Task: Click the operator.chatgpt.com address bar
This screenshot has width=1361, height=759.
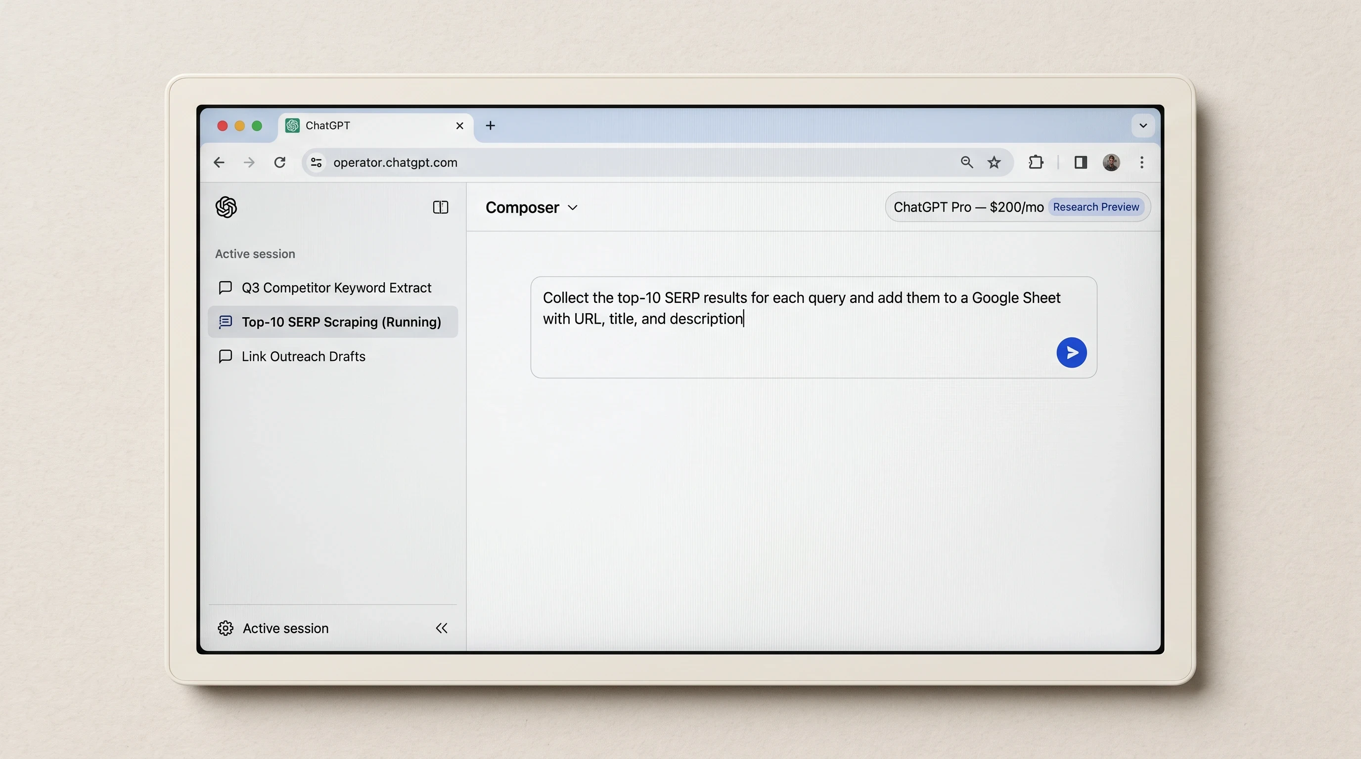Action: pyautogui.click(x=657, y=163)
